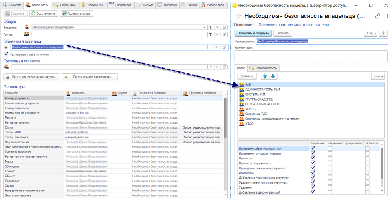Open help with the question mark button
Viewport: 390px width, 200px height.
click(383, 33)
